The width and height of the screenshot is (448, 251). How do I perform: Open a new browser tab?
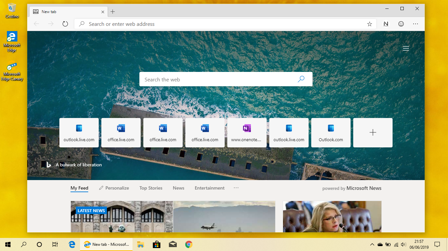(112, 11)
